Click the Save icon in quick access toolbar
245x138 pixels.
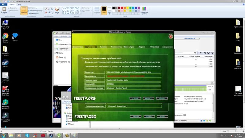(x=5, y=2)
